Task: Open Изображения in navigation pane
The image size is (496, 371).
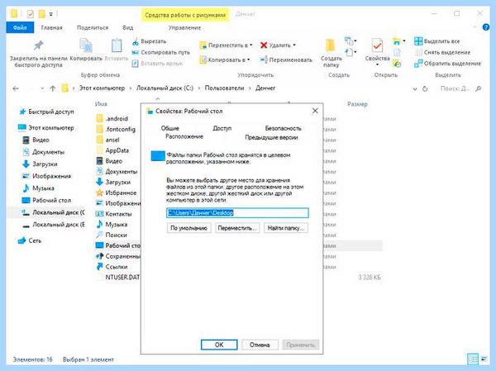Action: [46, 176]
